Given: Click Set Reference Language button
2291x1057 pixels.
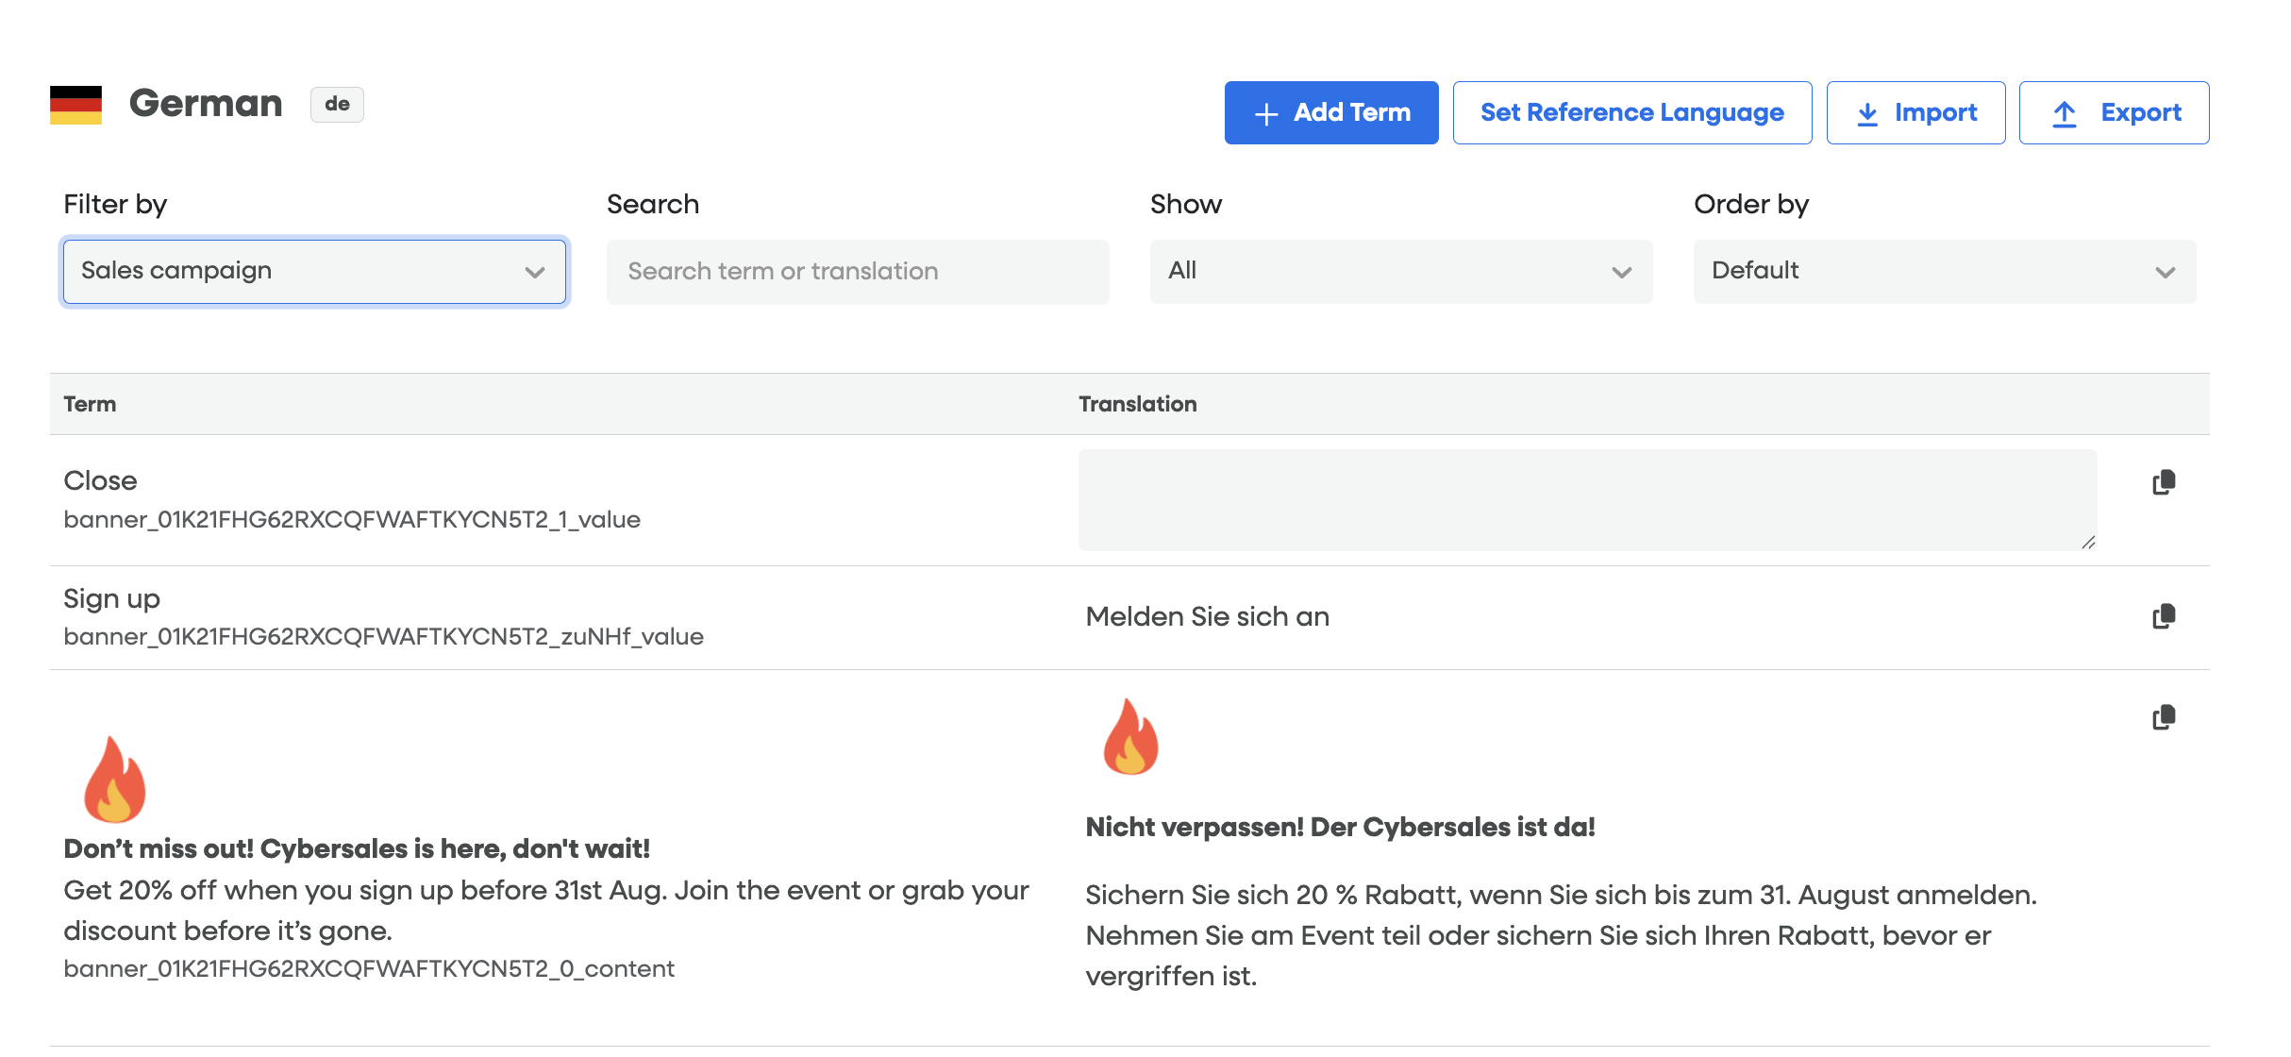Looking at the screenshot, I should [1631, 113].
